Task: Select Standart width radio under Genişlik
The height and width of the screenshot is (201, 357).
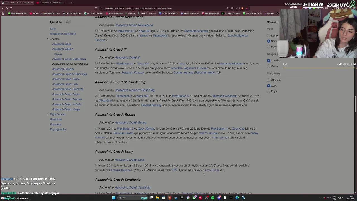Action: 269,61
